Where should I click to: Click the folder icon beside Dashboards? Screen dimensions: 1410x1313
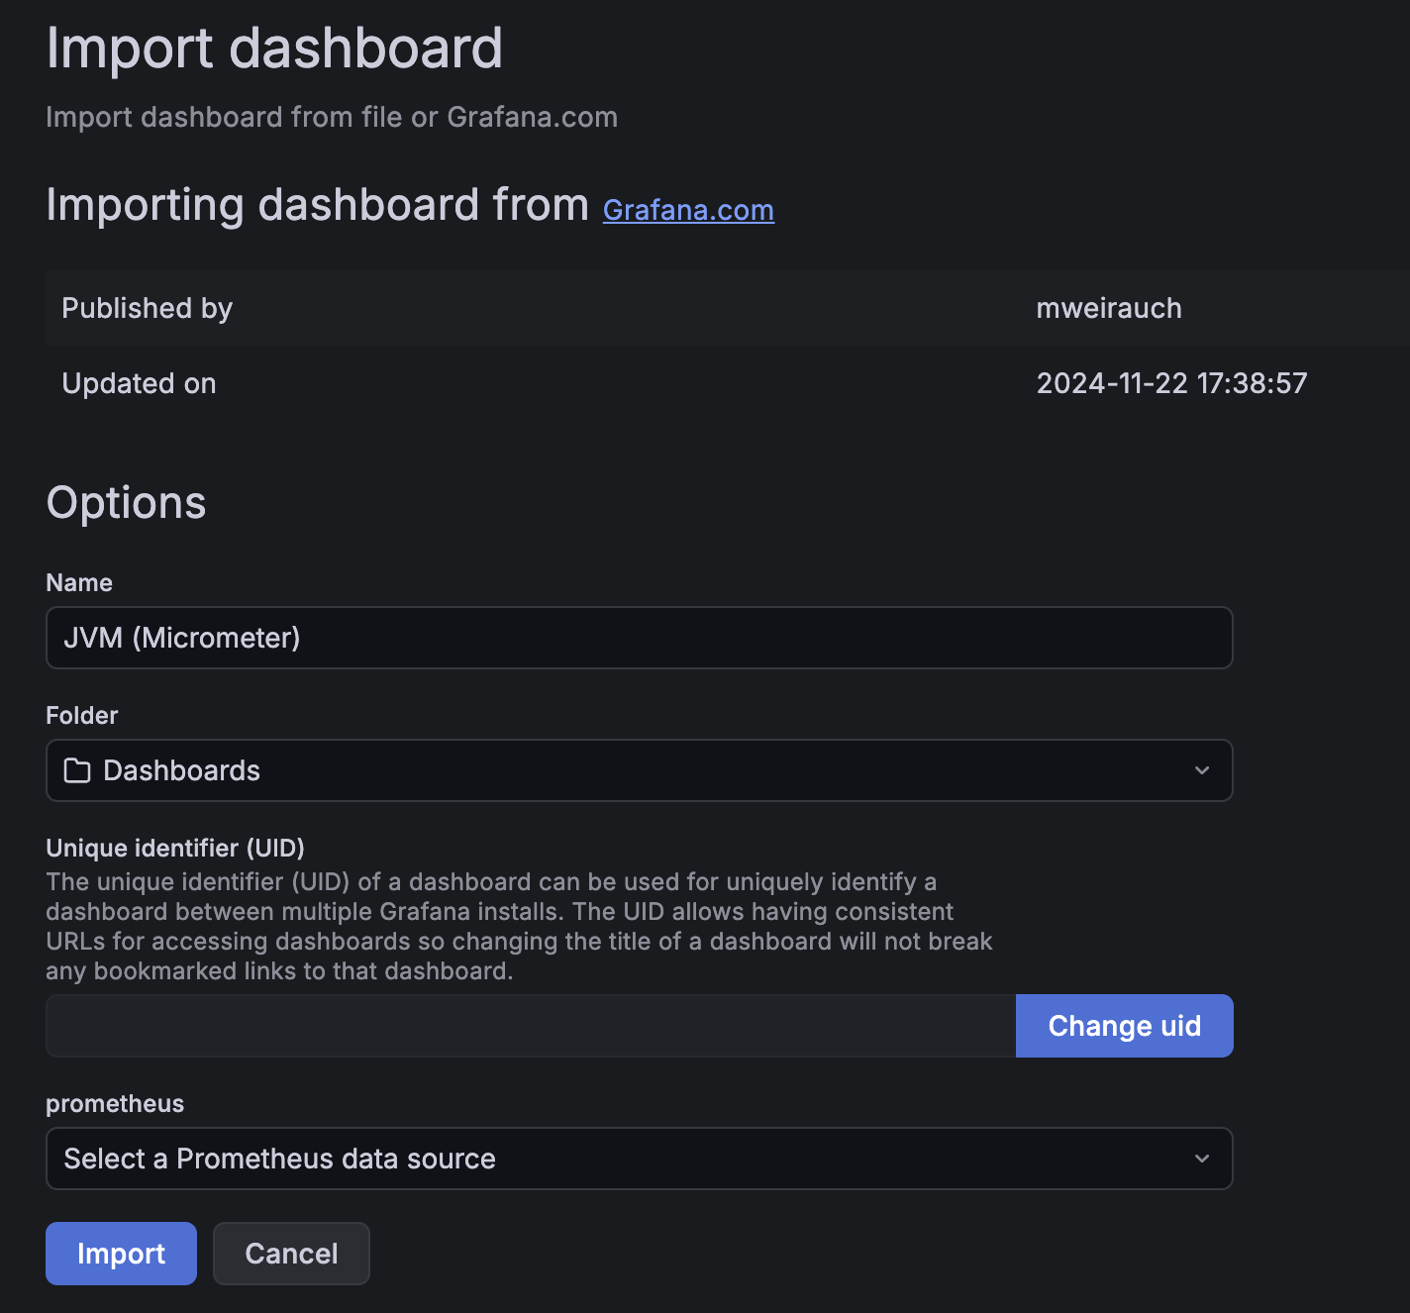click(77, 770)
